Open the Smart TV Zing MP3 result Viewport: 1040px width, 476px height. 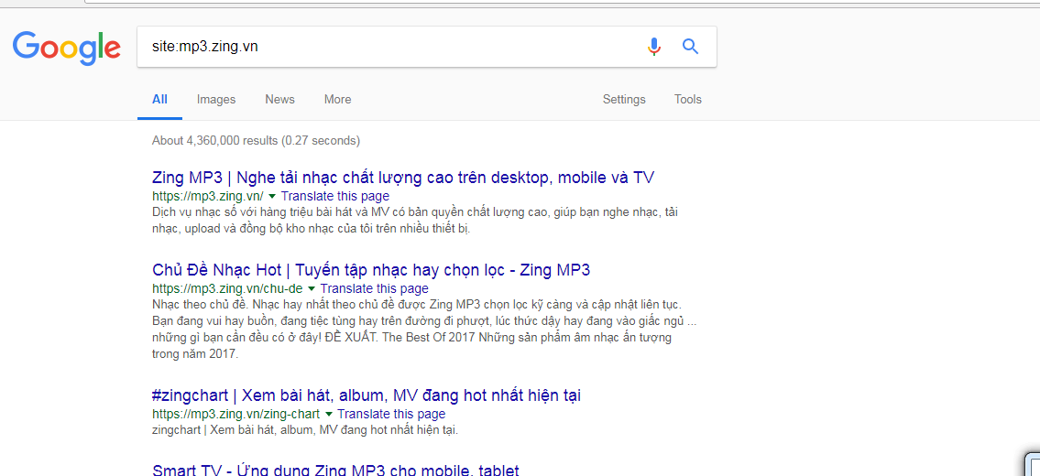[x=335, y=470]
